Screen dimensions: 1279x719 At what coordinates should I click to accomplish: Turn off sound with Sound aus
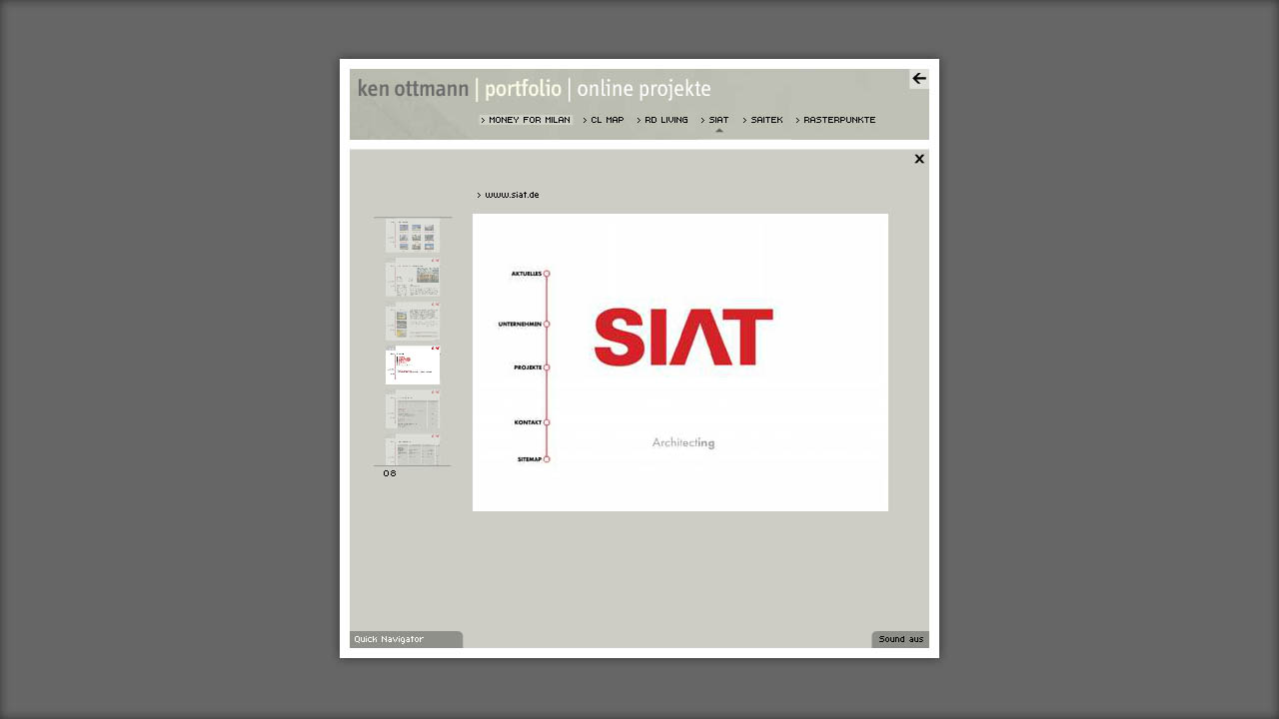pos(900,639)
